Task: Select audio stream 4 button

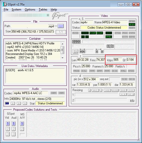Action: (x=25, y=103)
